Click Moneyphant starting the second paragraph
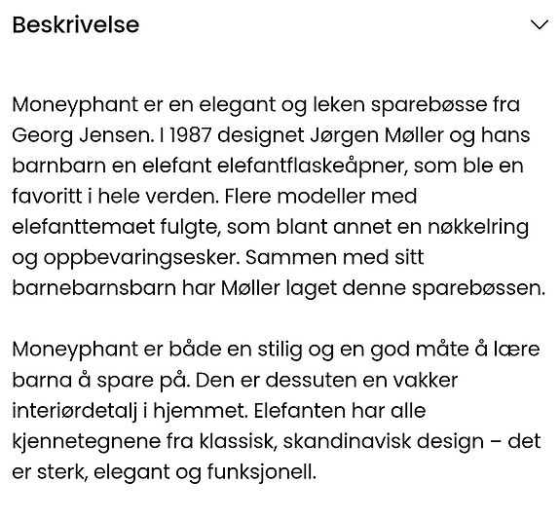The width and height of the screenshot is (560, 519). [75, 350]
